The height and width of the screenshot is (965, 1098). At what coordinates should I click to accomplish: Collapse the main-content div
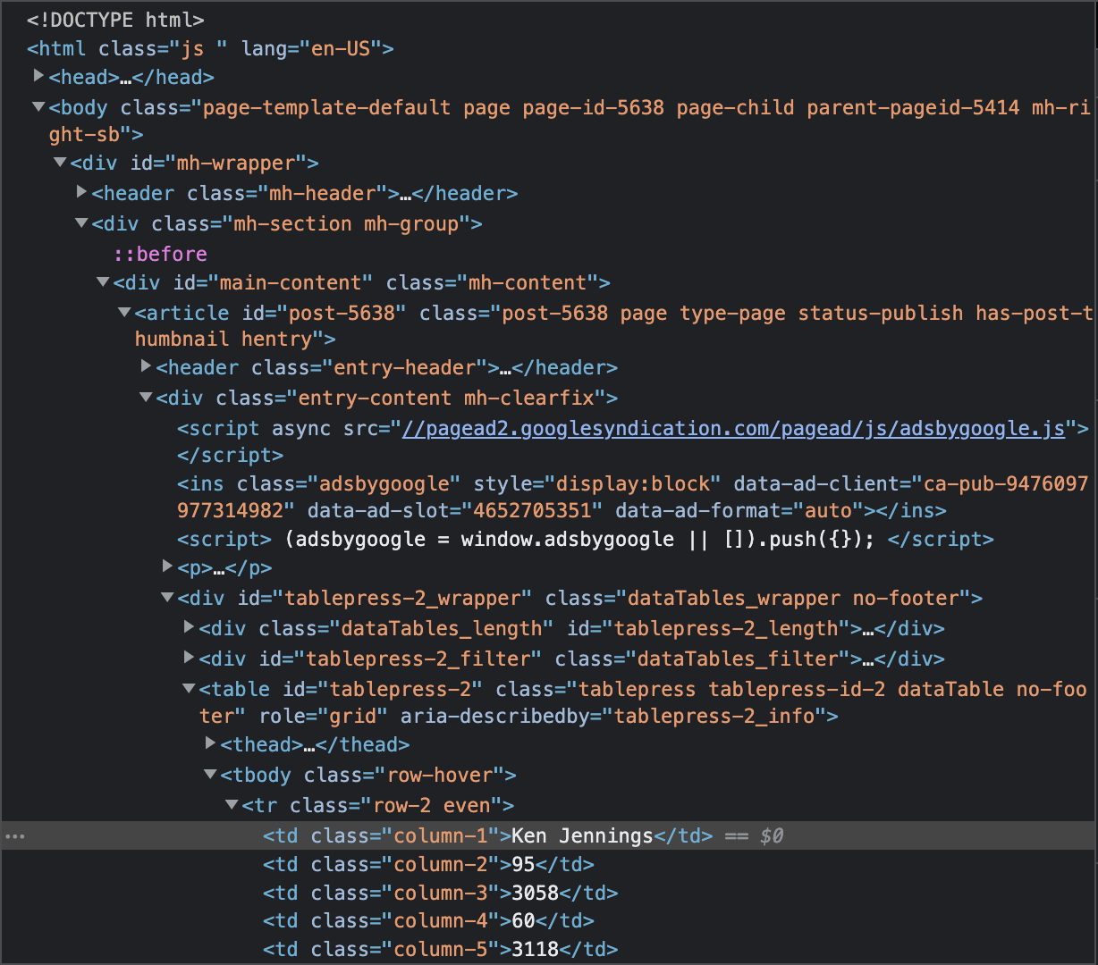pyautogui.click(x=103, y=281)
